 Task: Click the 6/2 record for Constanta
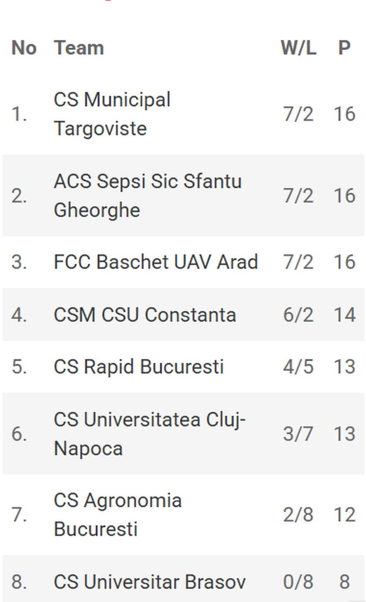tap(298, 315)
